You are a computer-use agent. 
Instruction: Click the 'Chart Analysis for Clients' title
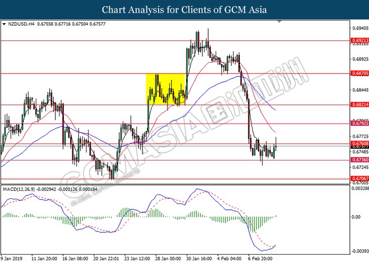184,9
